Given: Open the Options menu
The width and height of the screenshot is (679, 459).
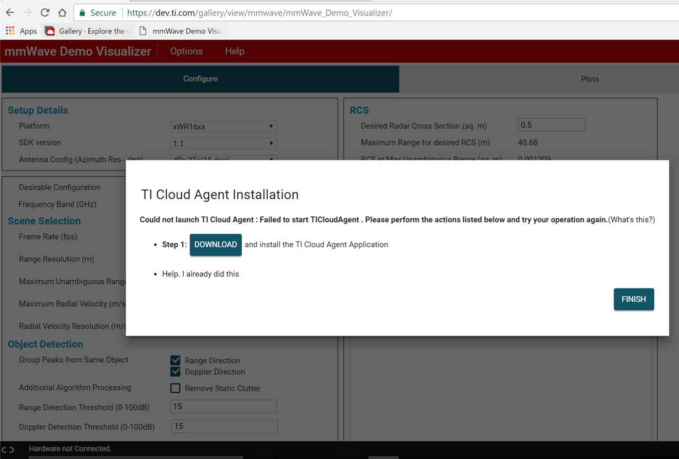Looking at the screenshot, I should [186, 51].
